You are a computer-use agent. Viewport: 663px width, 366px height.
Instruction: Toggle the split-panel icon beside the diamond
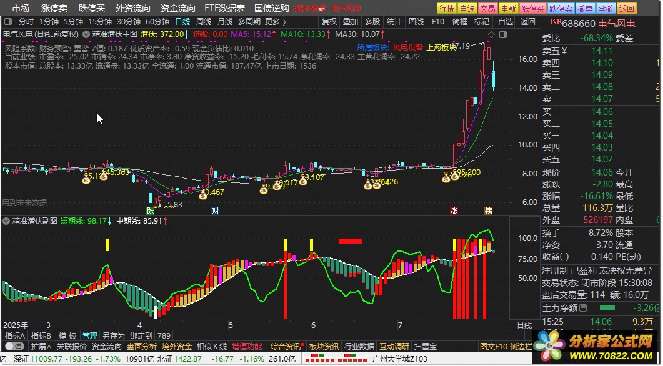503,34
